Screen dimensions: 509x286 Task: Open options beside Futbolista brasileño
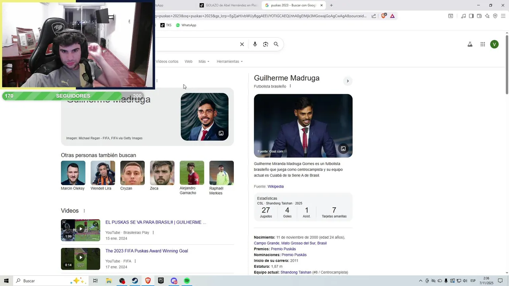pos(290,86)
